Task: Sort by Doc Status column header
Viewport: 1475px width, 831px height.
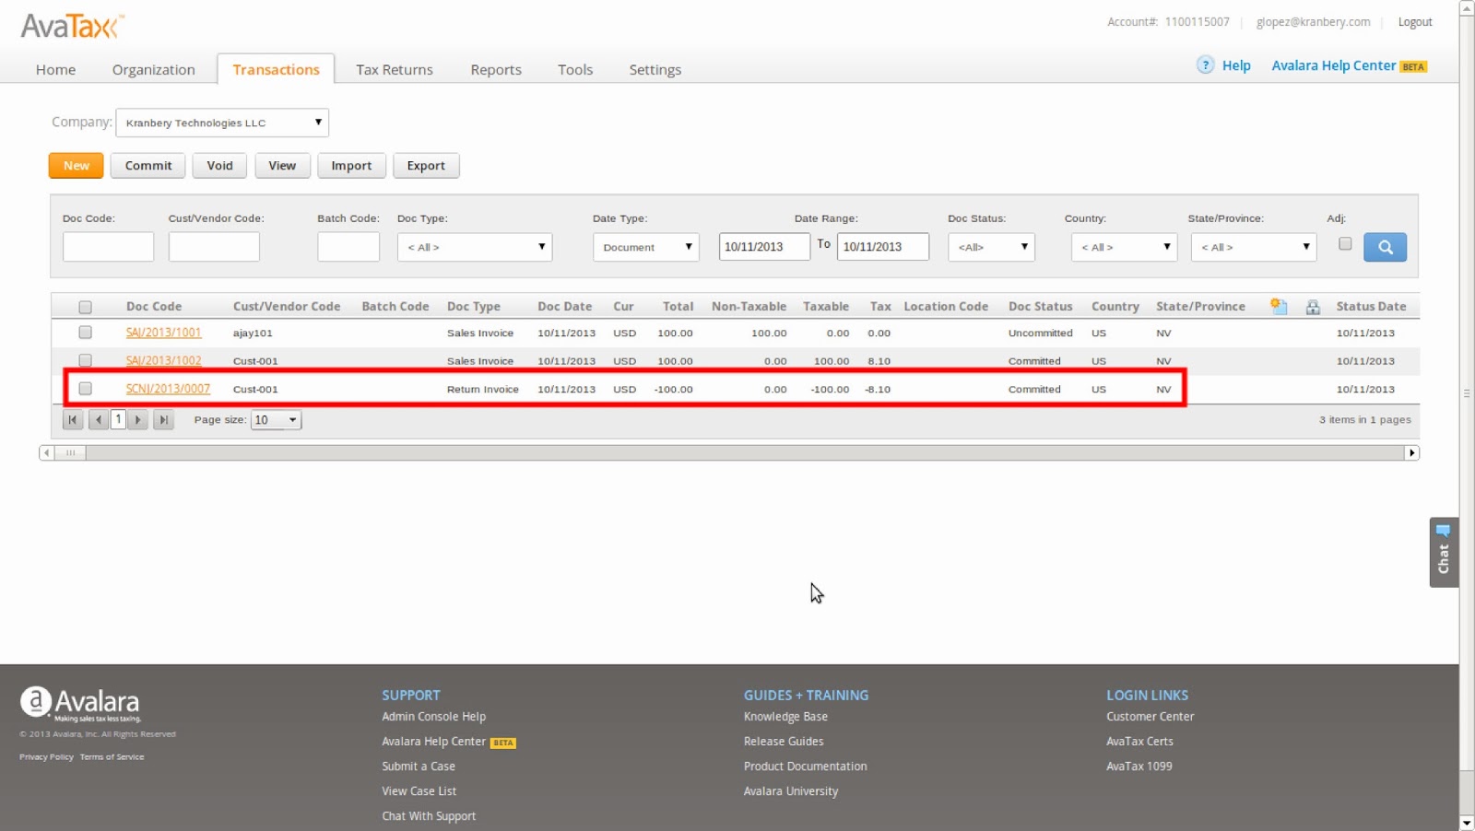Action: [x=1040, y=307]
